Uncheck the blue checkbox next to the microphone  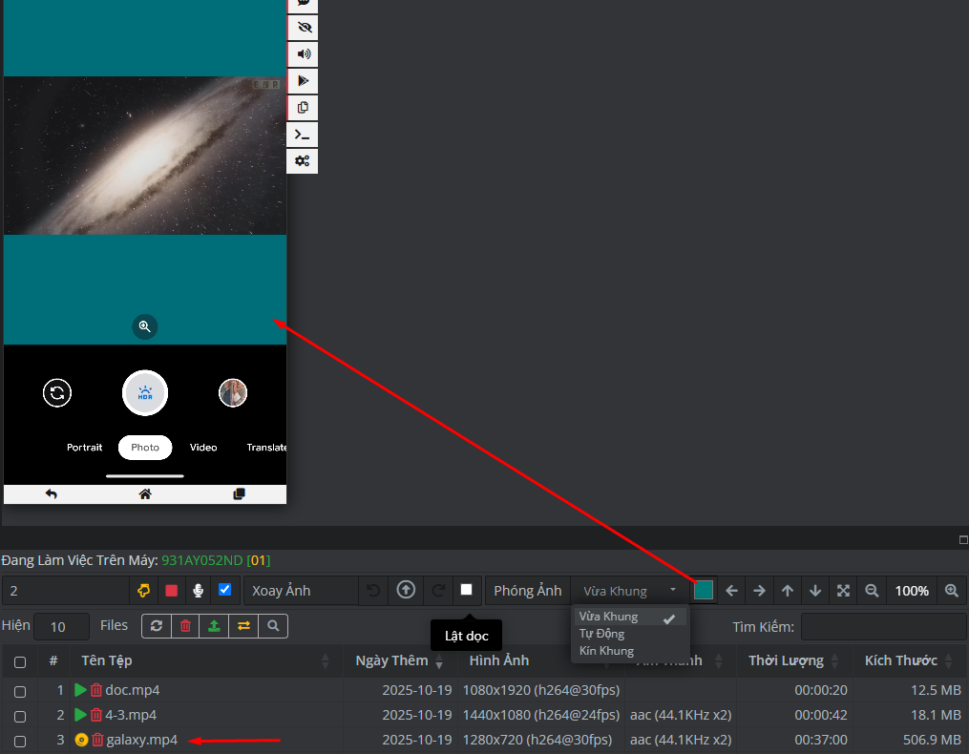224,590
